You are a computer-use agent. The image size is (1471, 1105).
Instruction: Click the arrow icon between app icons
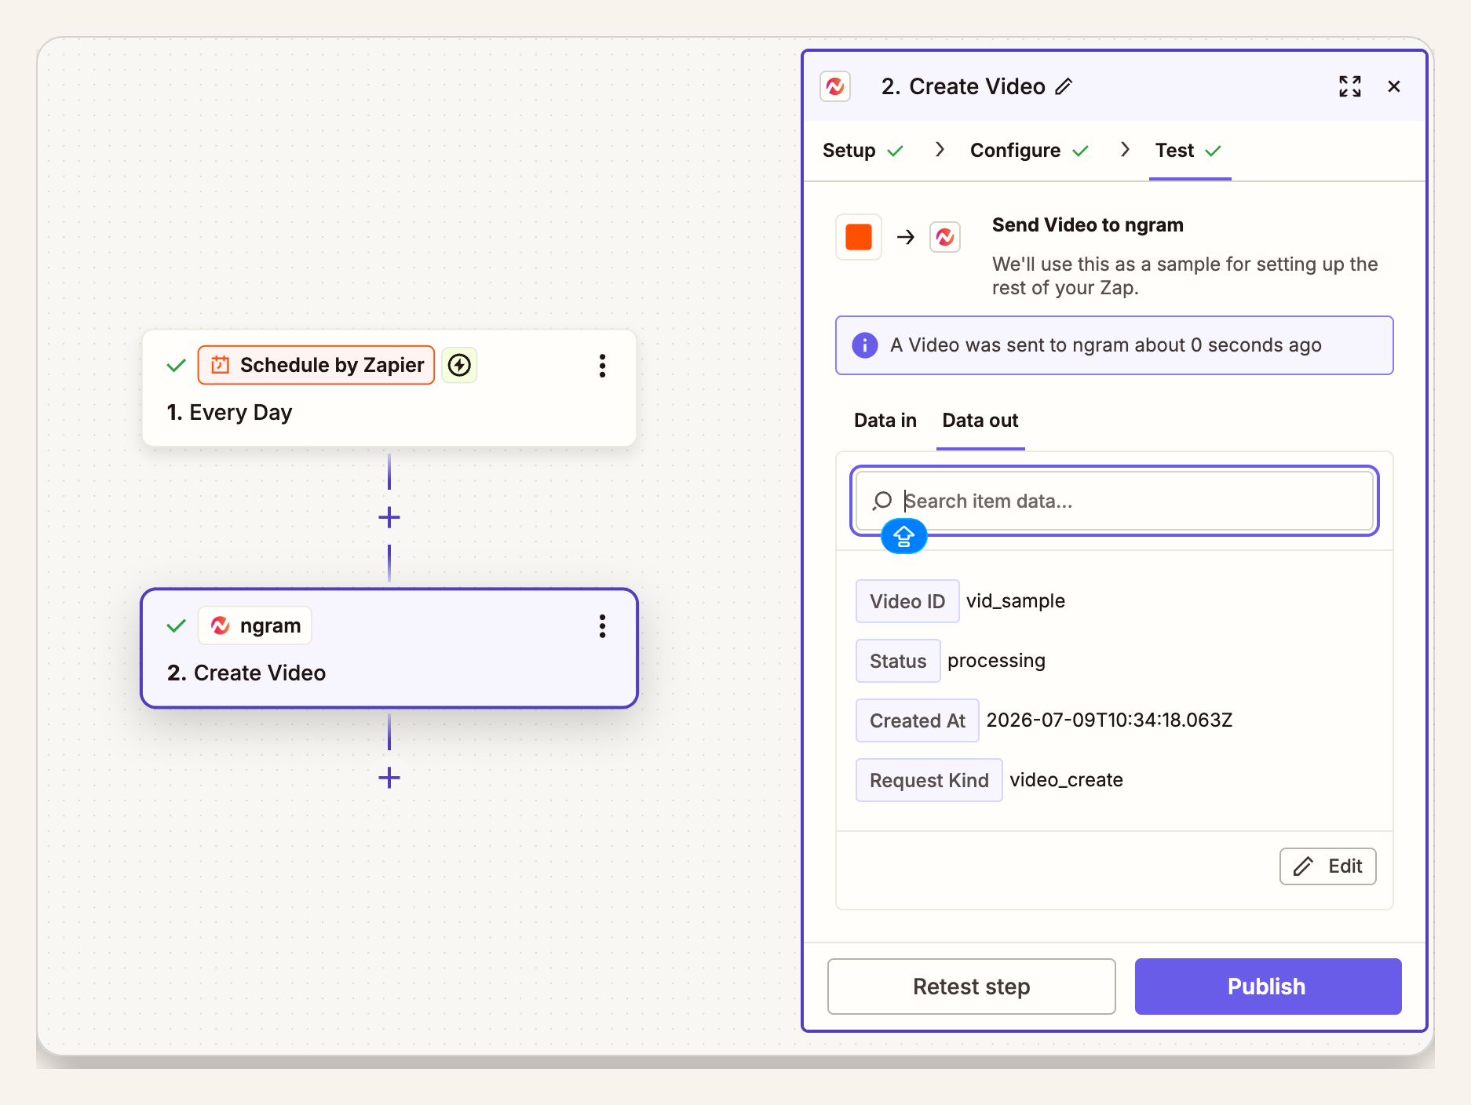[906, 237]
